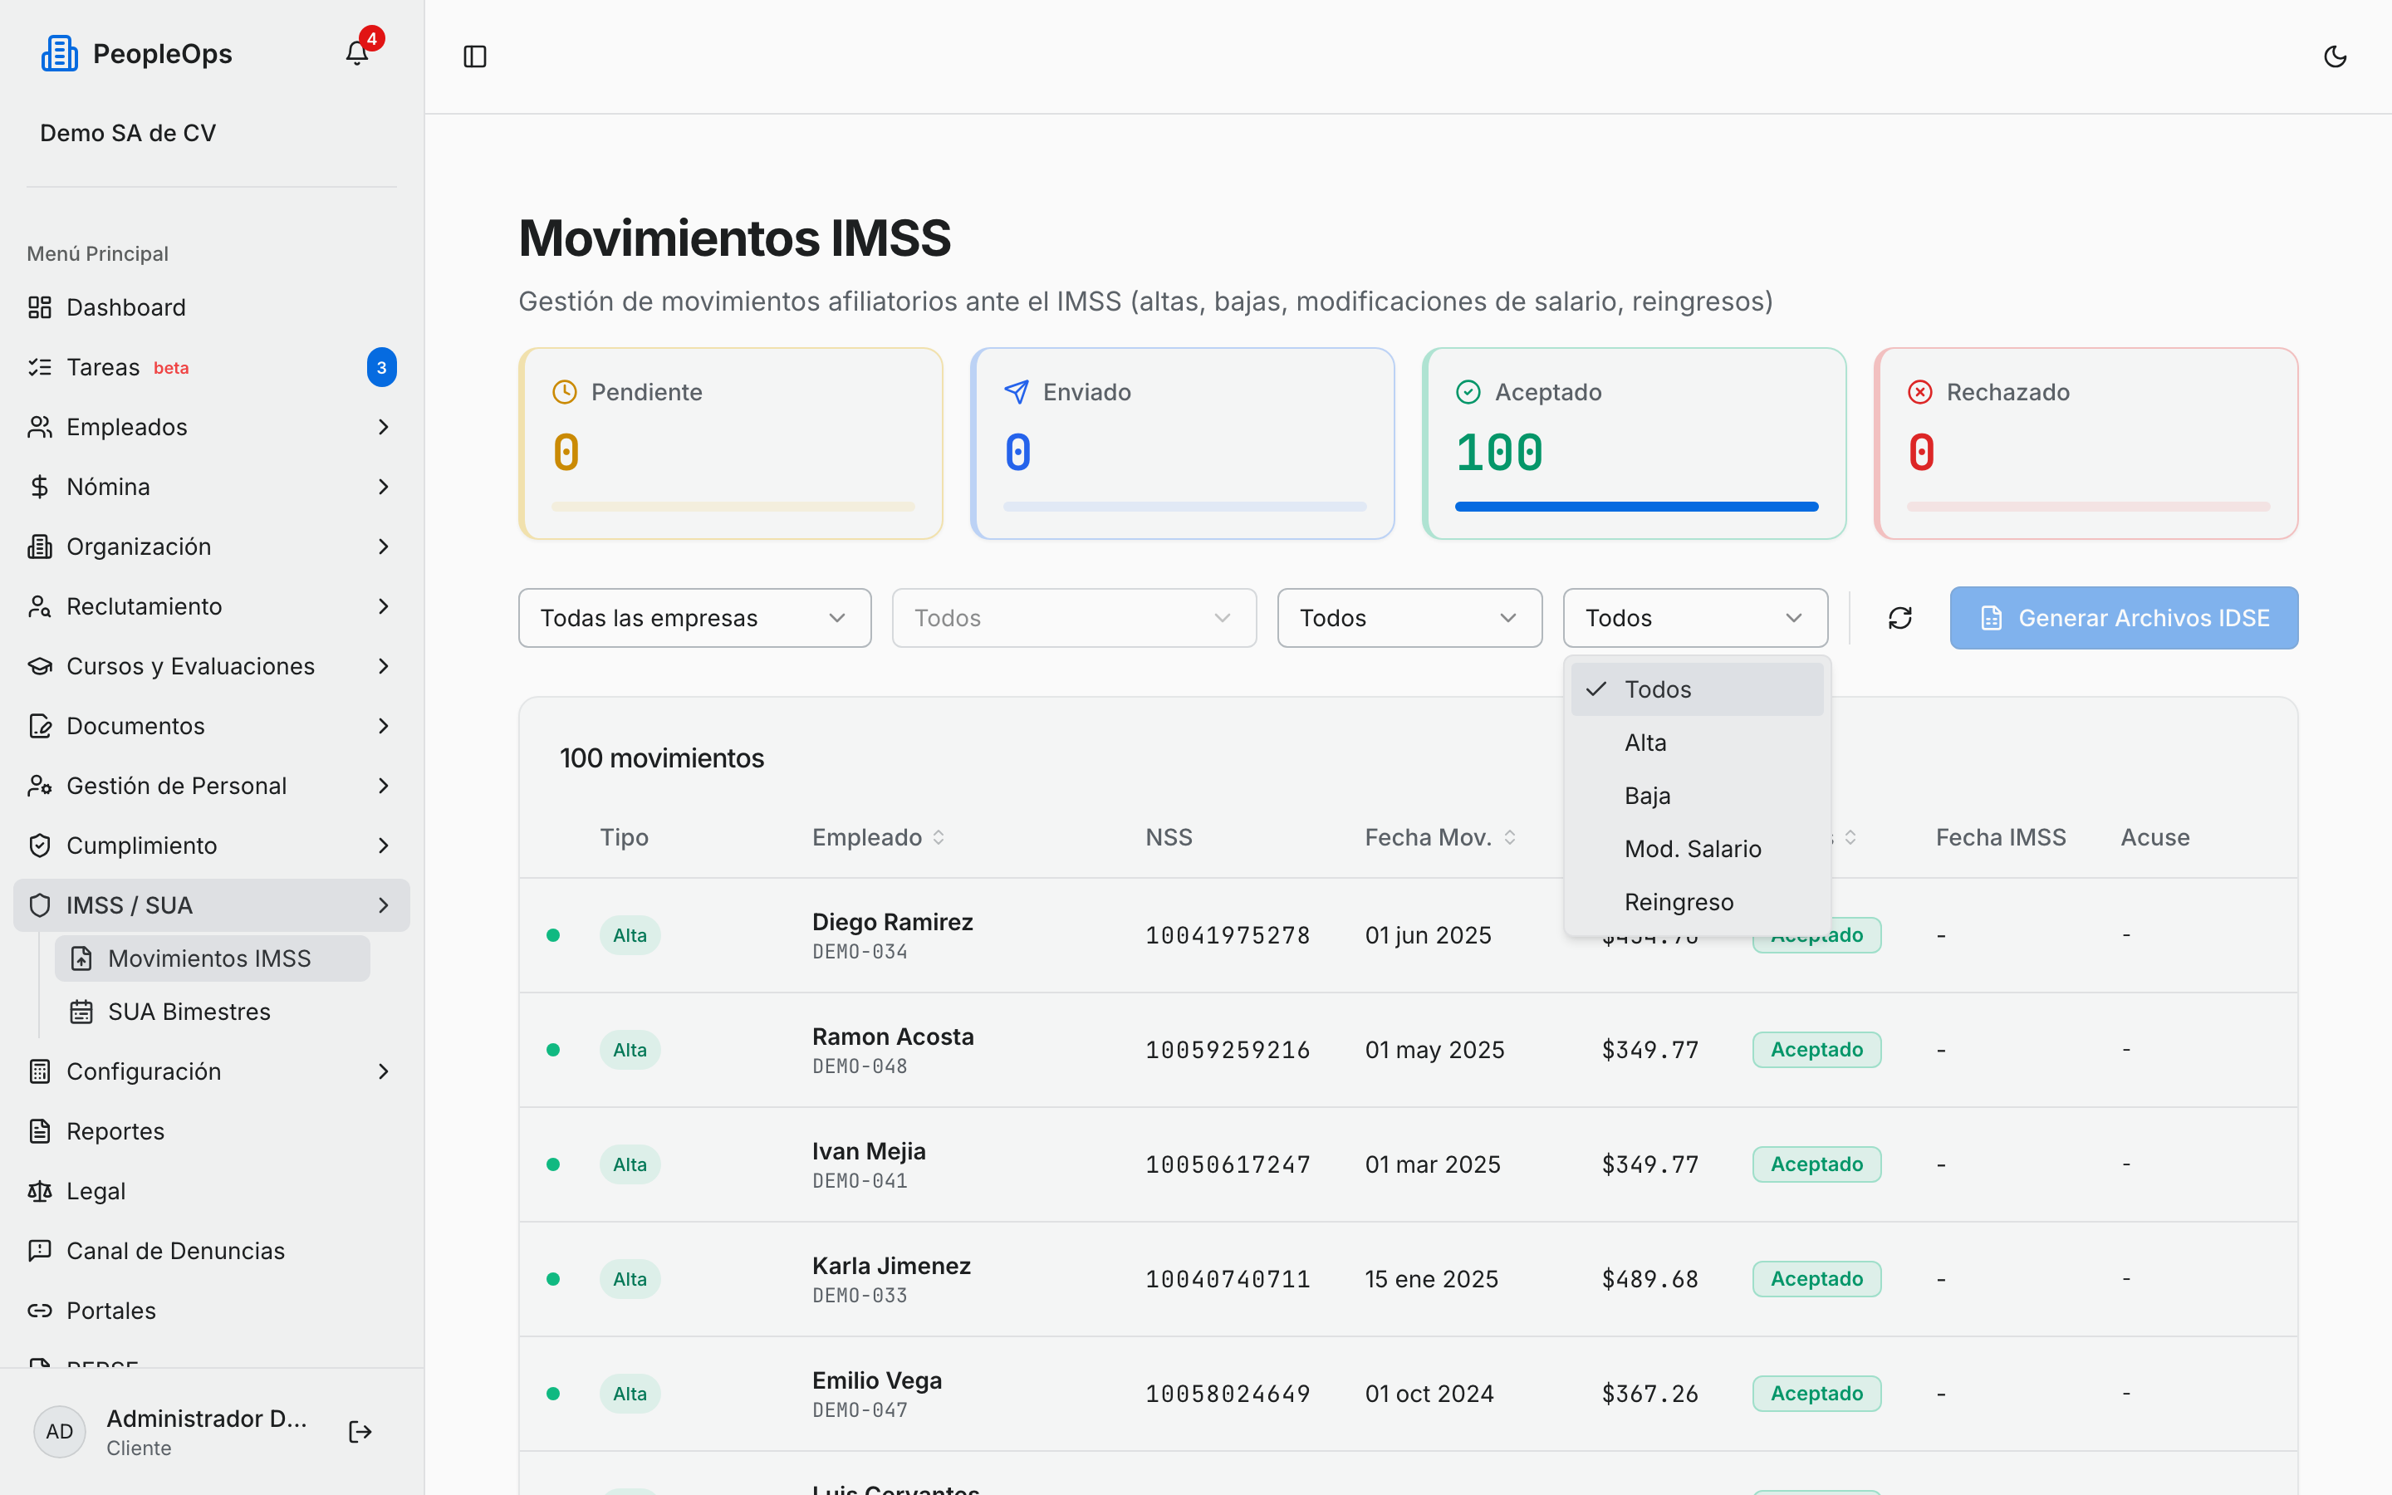Click the IMSS / SUA shield icon
This screenshot has height=1495, width=2392.
[40, 905]
